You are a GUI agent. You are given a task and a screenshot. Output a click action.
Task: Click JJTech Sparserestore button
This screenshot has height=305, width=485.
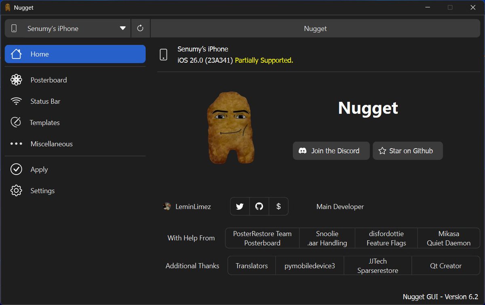tap(378, 266)
